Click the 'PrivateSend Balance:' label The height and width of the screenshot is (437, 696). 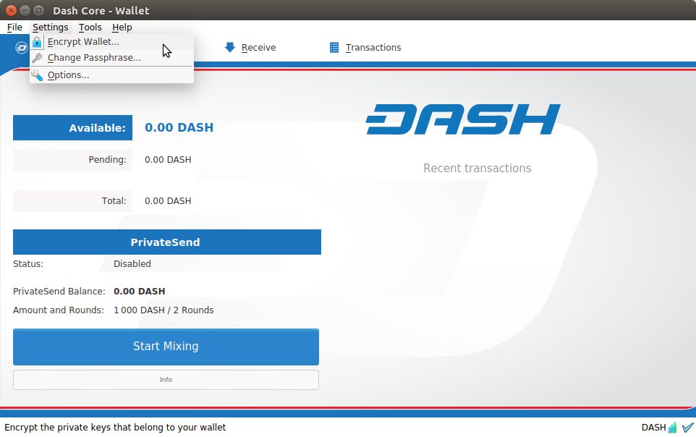tap(59, 292)
